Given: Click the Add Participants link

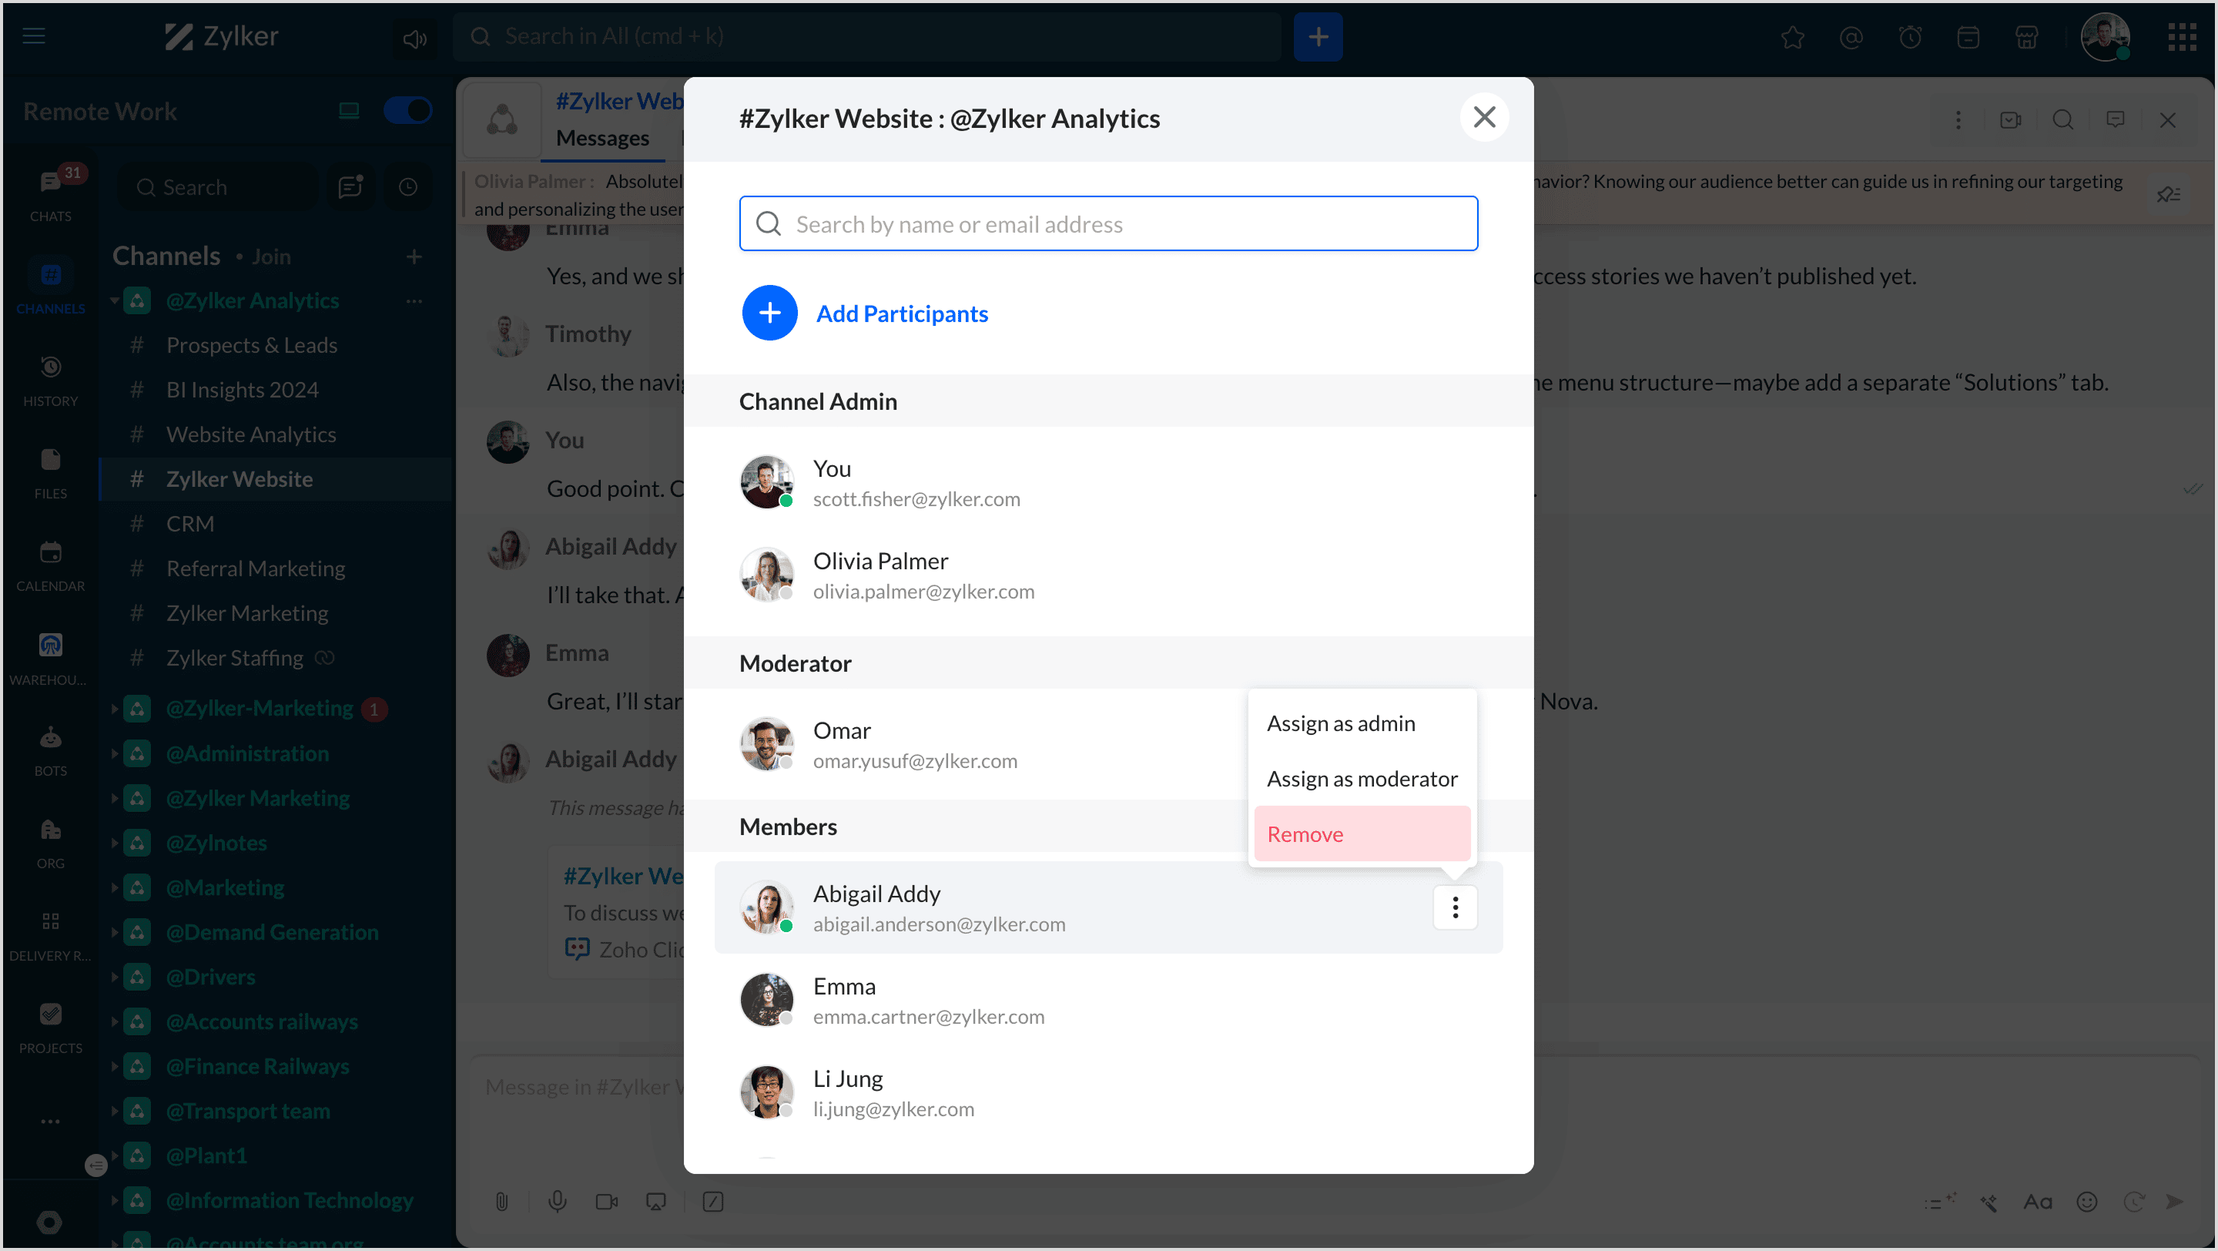Looking at the screenshot, I should tap(902, 314).
